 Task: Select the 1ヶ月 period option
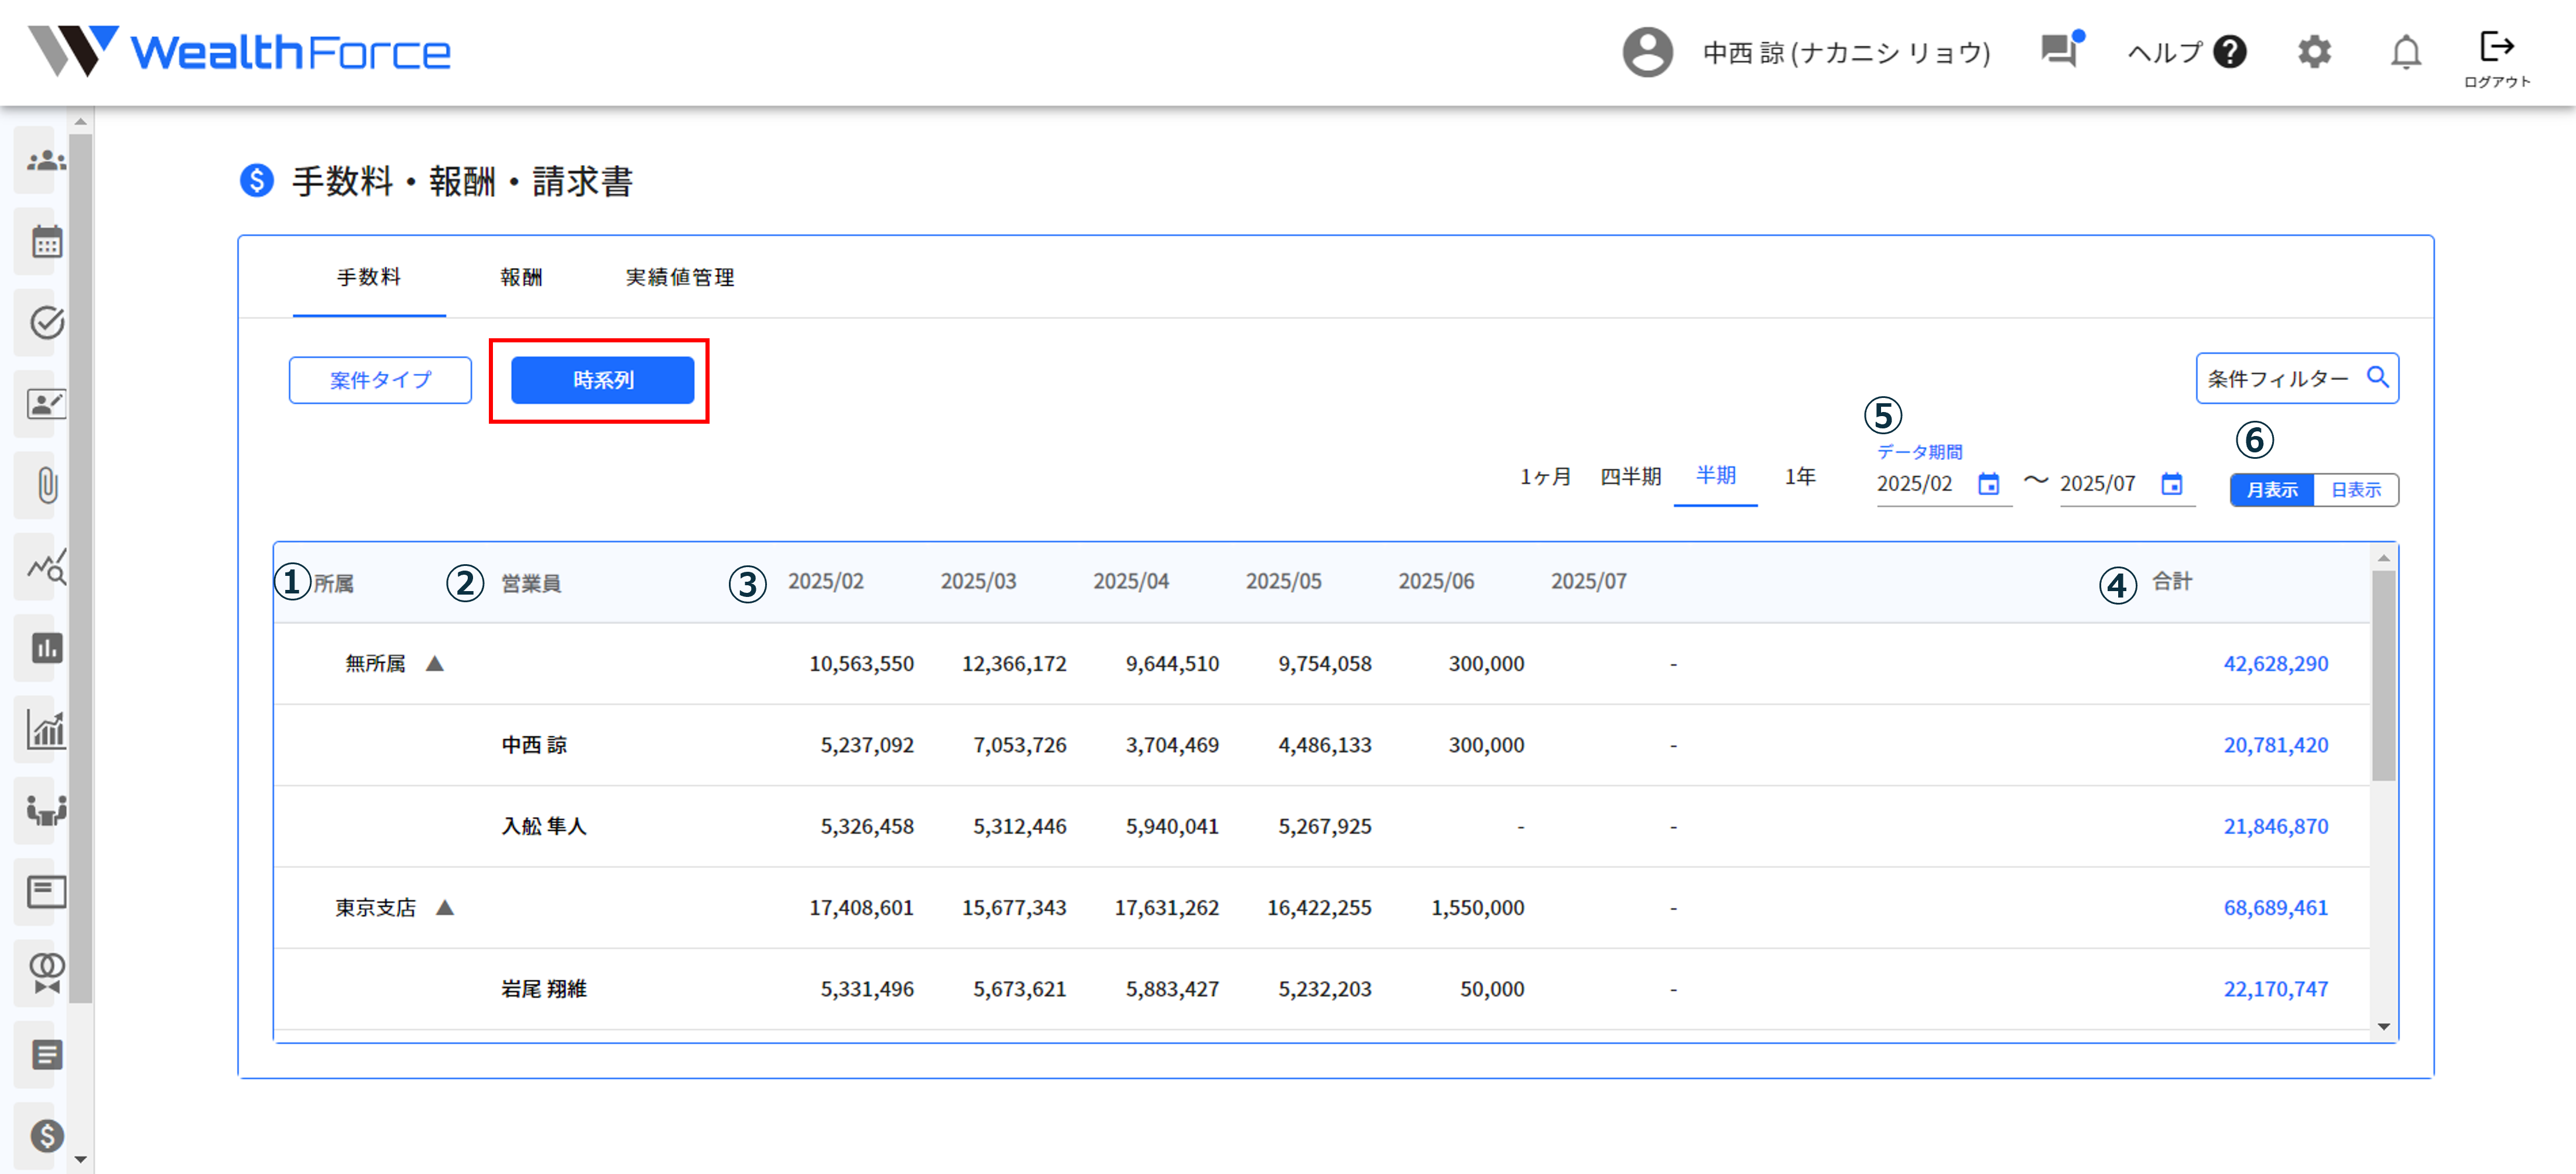coord(1545,477)
